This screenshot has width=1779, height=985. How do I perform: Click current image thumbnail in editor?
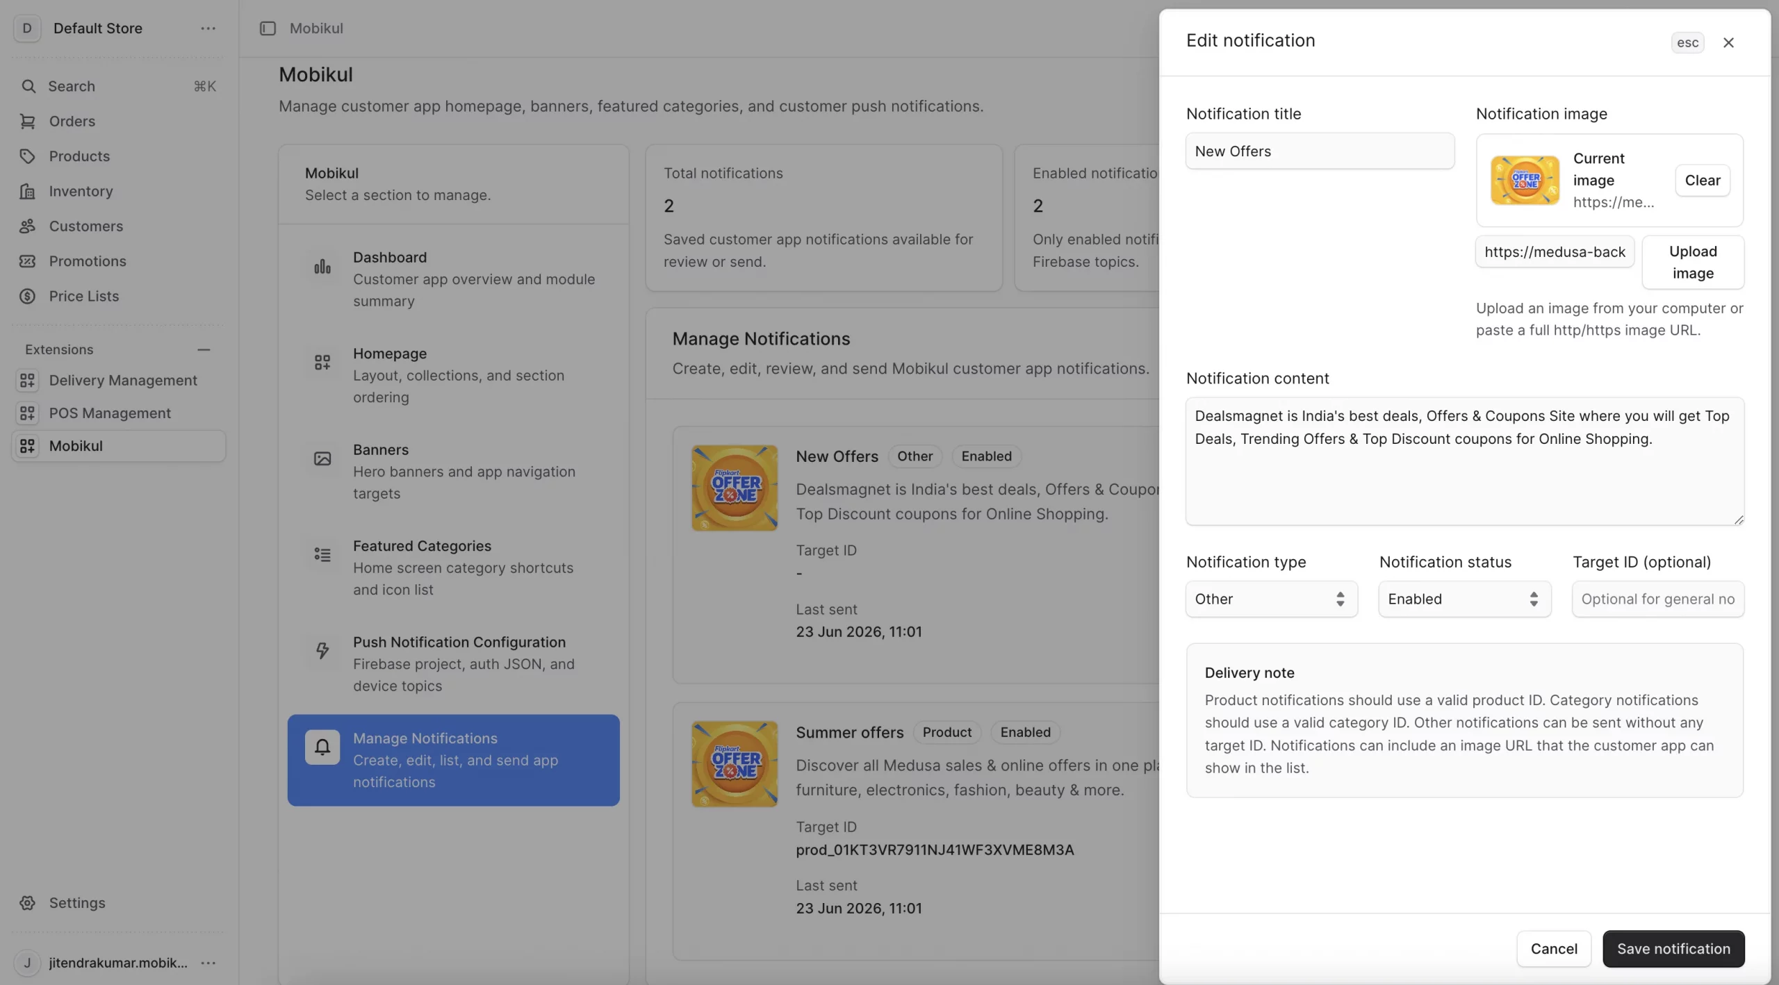[x=1525, y=180]
